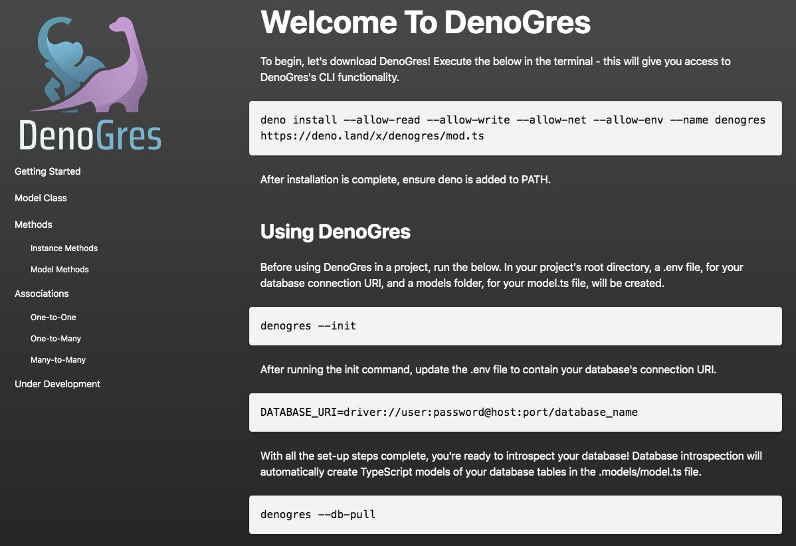796x546 pixels.
Task: Click the Welcome To DenoGres heading
Action: tap(425, 23)
